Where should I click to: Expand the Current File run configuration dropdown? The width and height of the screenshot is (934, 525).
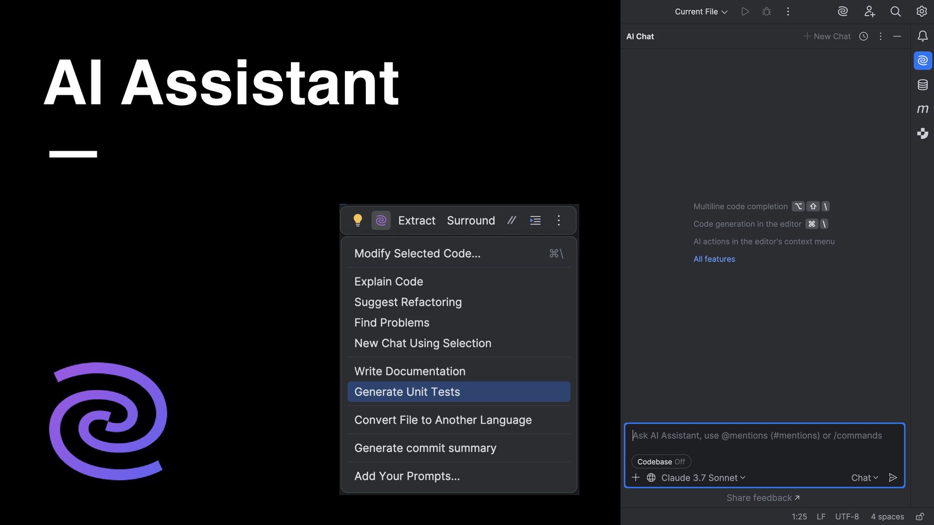point(700,12)
